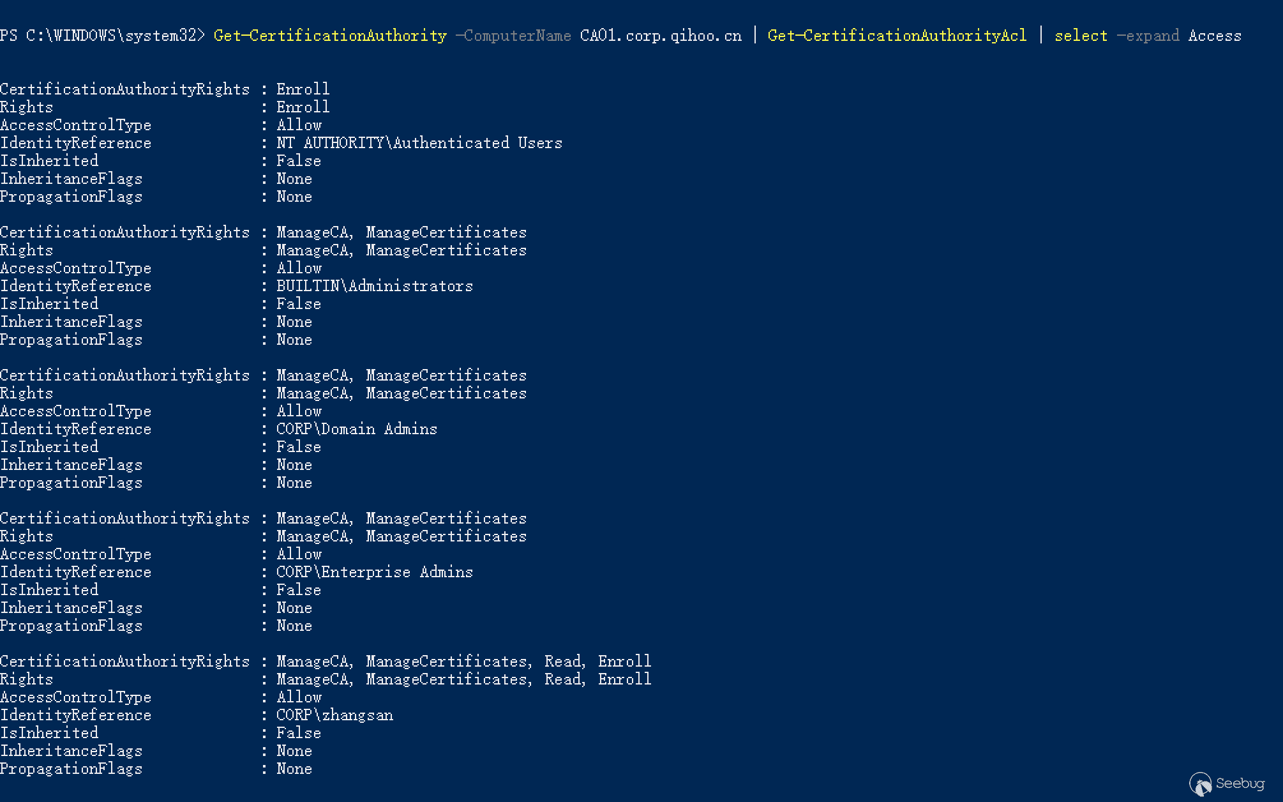Select BUILTIN\Administrators identity reference

coord(375,287)
